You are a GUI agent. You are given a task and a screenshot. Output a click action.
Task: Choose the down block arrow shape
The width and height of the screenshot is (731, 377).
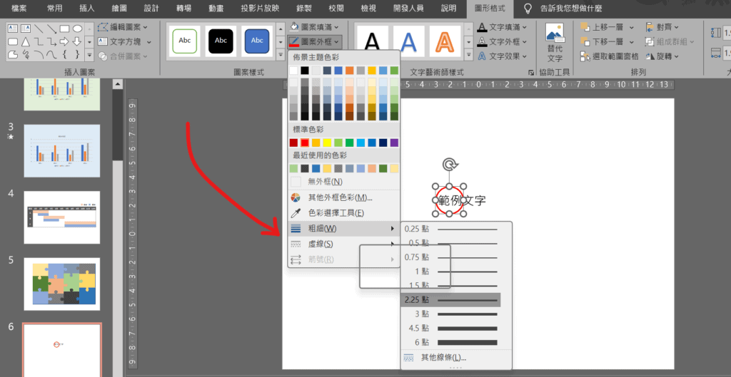coord(77,42)
